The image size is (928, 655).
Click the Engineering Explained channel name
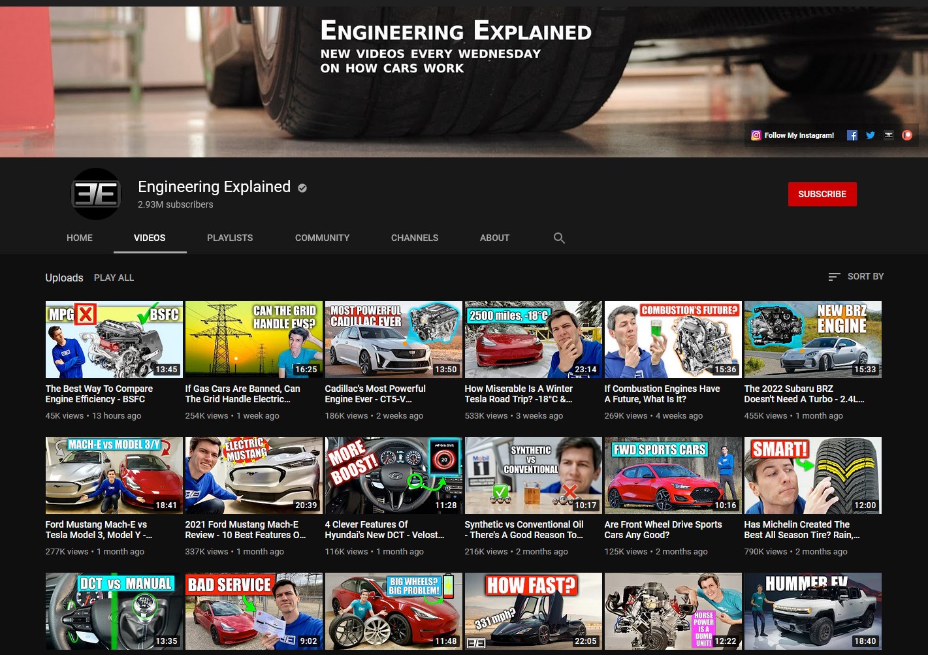214,187
